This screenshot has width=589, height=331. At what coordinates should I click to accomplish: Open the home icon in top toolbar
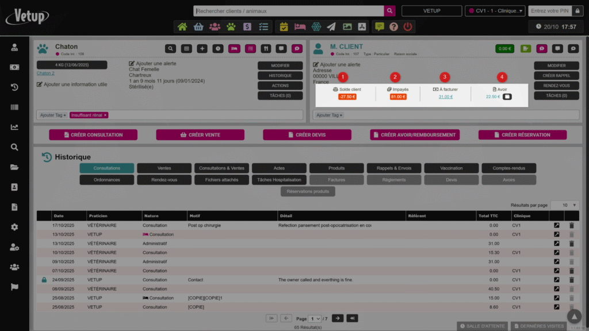click(x=182, y=26)
